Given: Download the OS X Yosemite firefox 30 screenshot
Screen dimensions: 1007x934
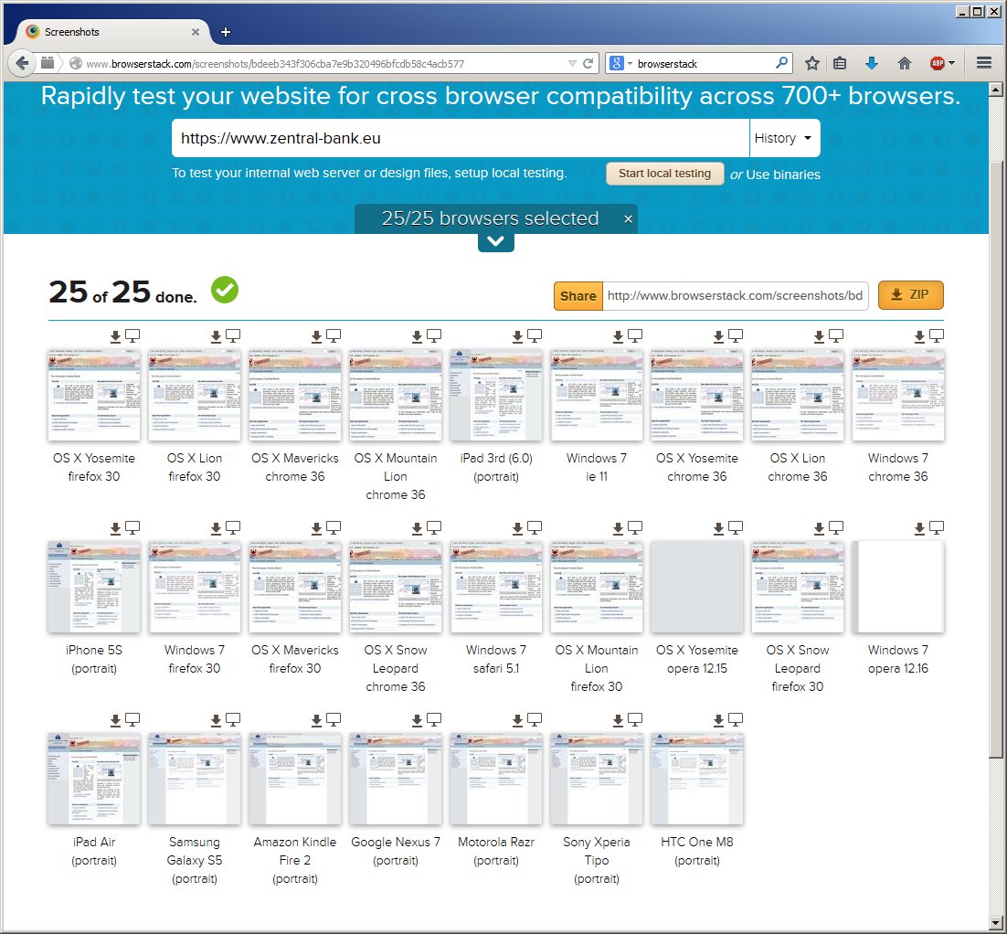Looking at the screenshot, I should 116,336.
